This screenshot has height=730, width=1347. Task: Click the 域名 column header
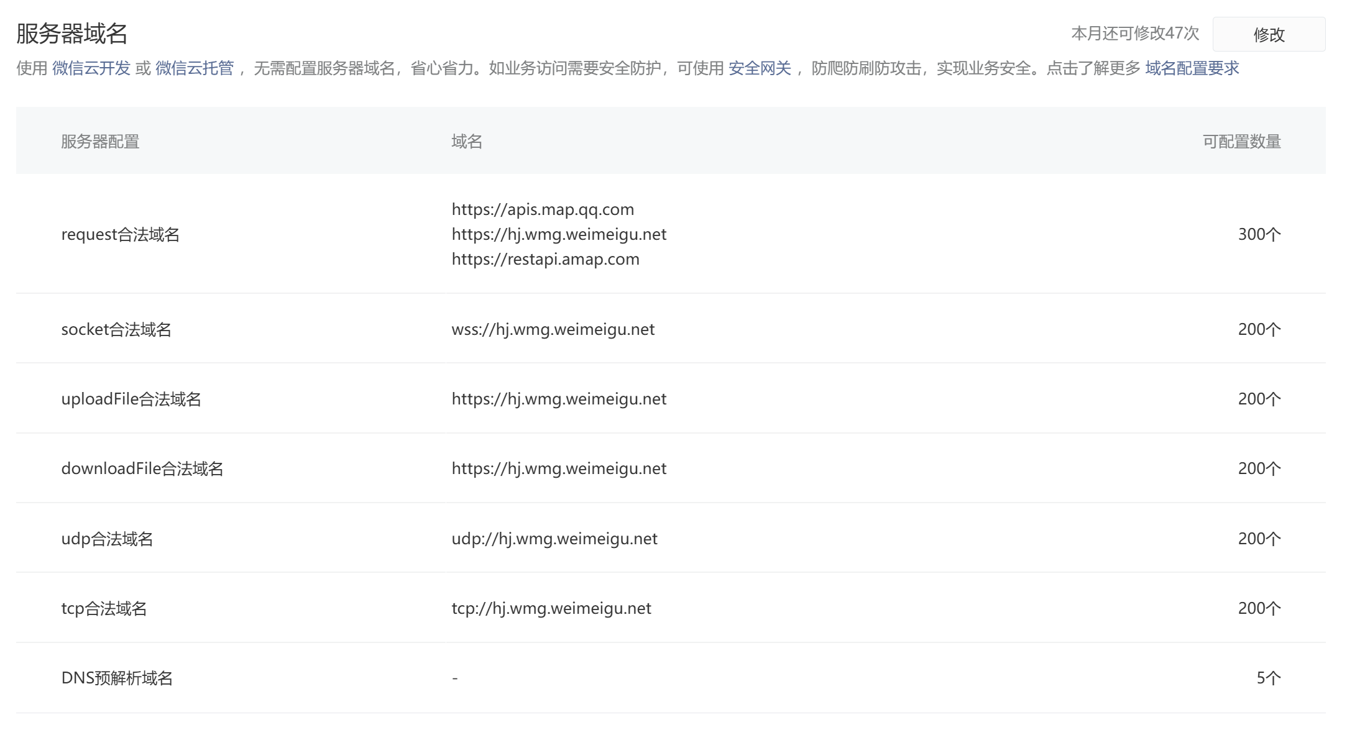click(x=467, y=142)
